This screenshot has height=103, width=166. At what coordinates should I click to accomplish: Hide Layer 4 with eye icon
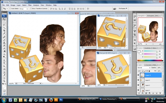point(138,75)
